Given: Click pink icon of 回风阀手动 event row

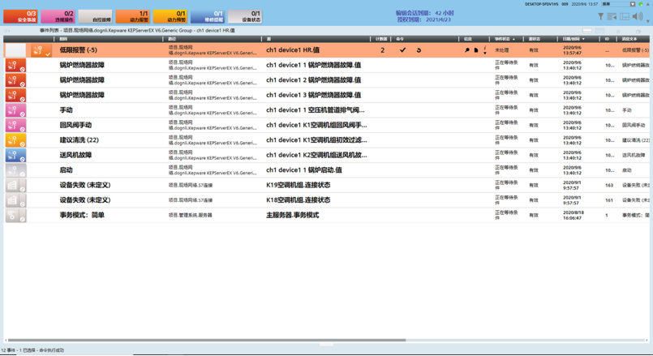Looking at the screenshot, I should (x=15, y=125).
